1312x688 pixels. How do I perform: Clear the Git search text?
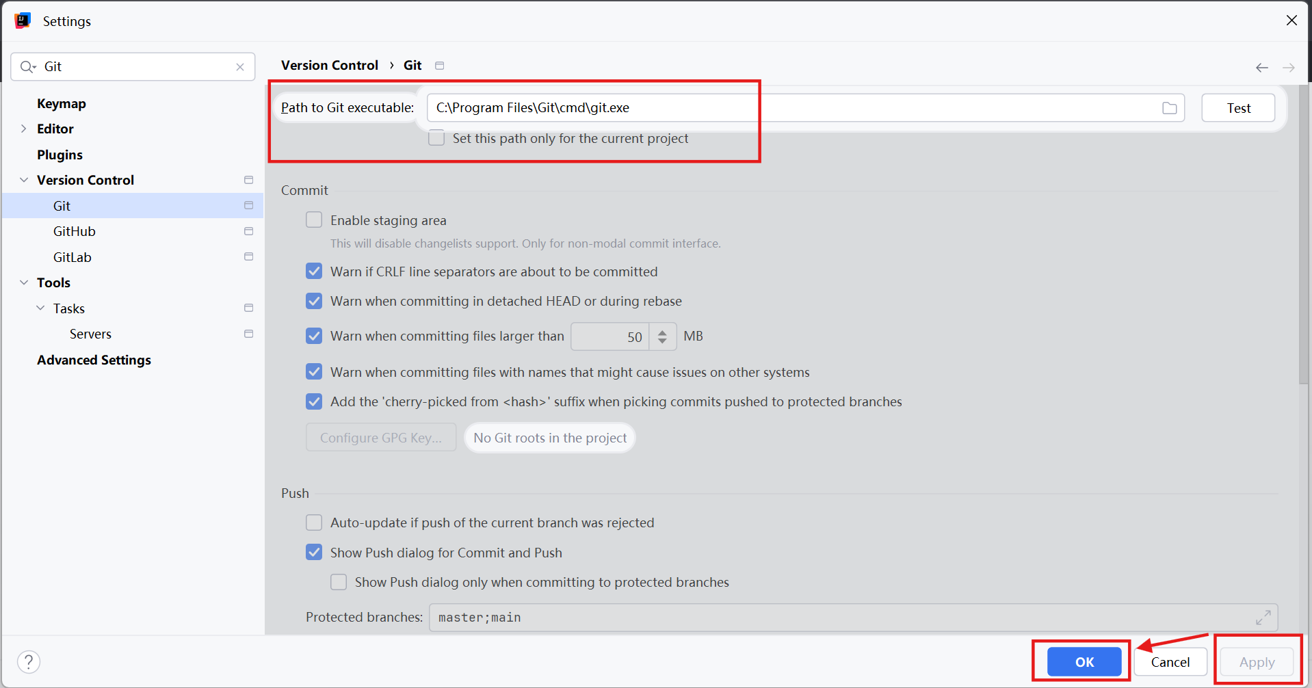coord(240,67)
